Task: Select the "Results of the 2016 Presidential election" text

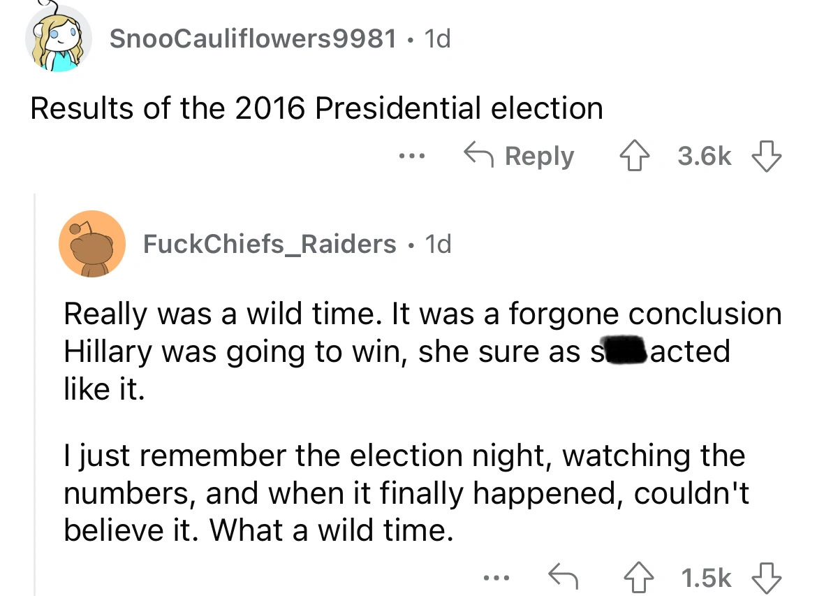Action: (x=316, y=108)
